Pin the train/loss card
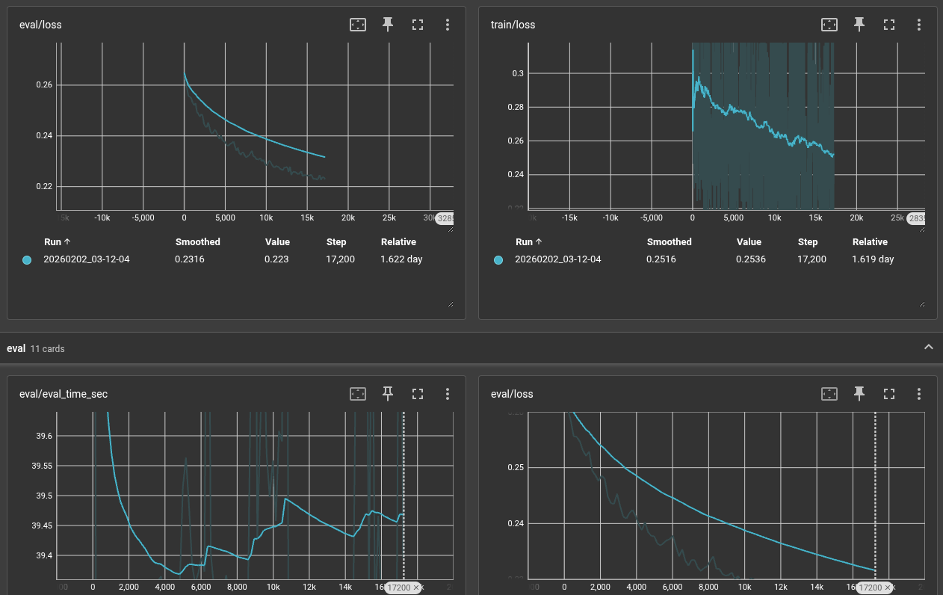This screenshot has width=943, height=595. (x=859, y=25)
